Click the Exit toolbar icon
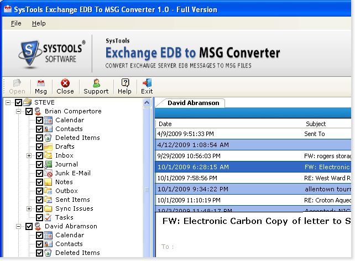Image resolution: width=355 pixels, height=261 pixels. click(147, 87)
